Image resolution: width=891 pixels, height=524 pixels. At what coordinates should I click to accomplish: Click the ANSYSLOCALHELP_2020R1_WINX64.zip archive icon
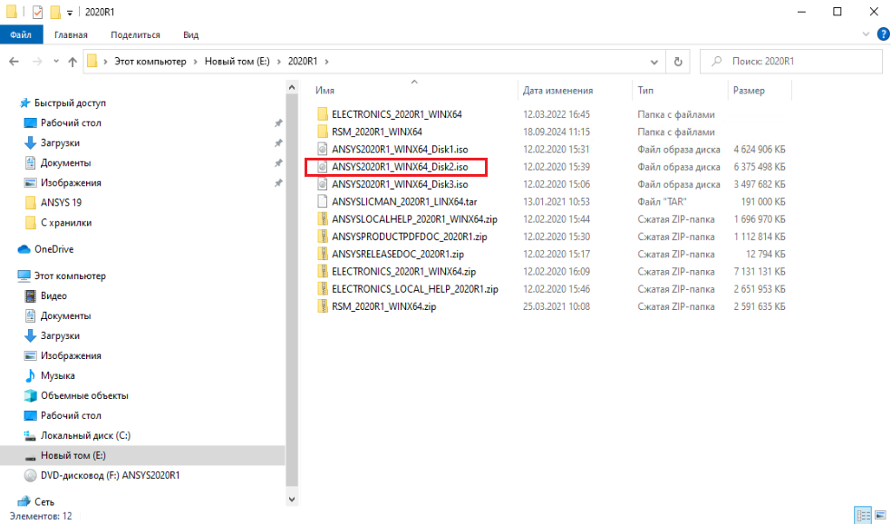click(x=322, y=219)
